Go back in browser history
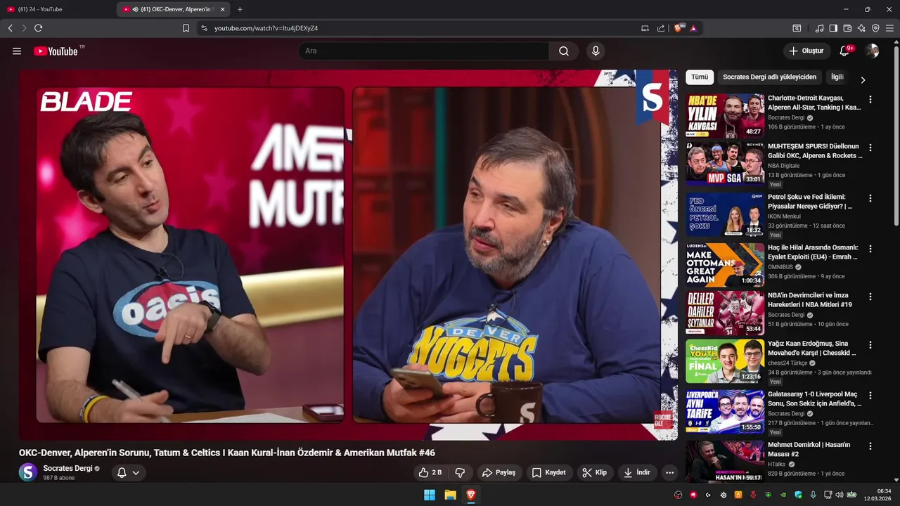The height and width of the screenshot is (506, 900). 10,28
